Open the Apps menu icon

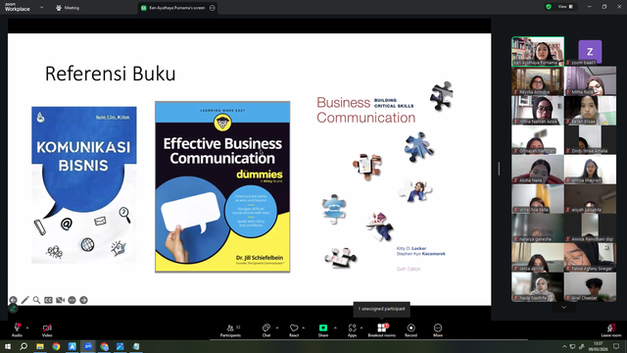click(352, 330)
